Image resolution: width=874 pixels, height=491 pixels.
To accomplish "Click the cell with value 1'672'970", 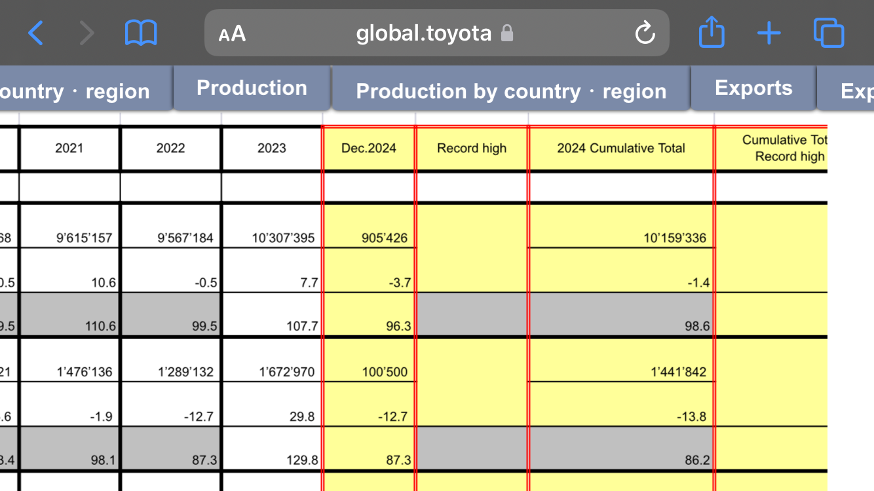I will [x=271, y=360].
